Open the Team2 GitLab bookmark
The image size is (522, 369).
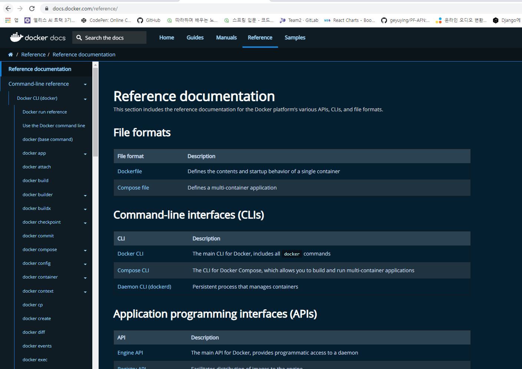(299, 20)
